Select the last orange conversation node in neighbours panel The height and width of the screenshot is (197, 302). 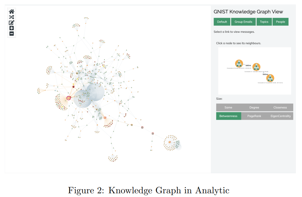pyautogui.click(x=270, y=78)
